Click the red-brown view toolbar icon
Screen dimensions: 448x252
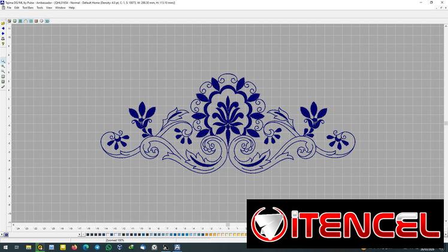click(x=37, y=21)
